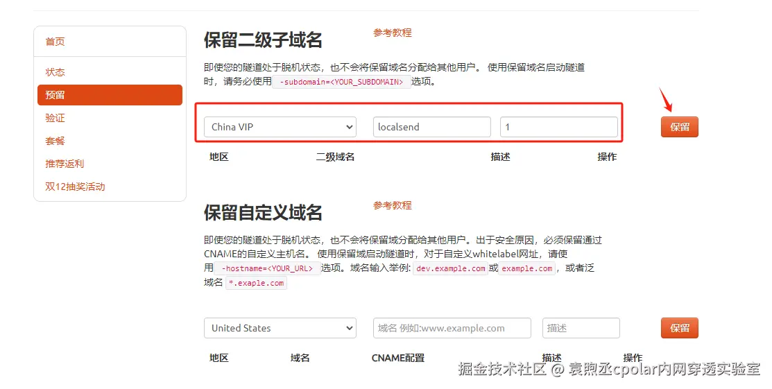The image size is (772, 389).
Task: Click the *.exaple.com wildcard example
Action: pyautogui.click(x=256, y=283)
